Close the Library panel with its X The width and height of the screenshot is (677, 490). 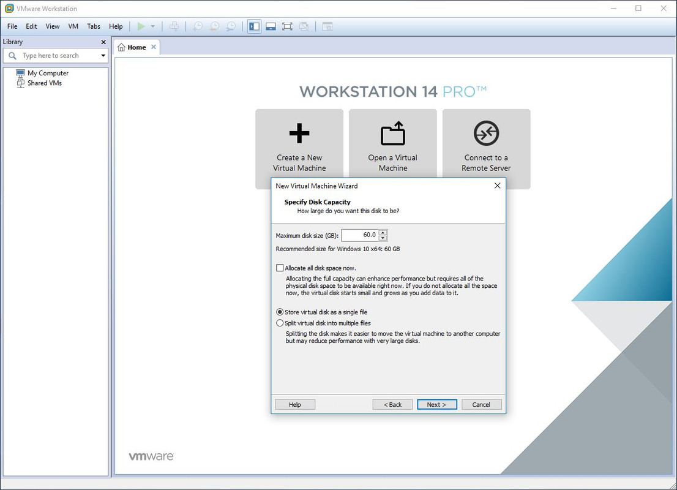point(103,42)
